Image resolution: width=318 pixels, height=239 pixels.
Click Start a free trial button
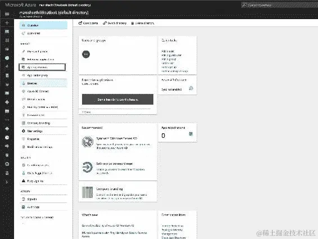click(117, 100)
